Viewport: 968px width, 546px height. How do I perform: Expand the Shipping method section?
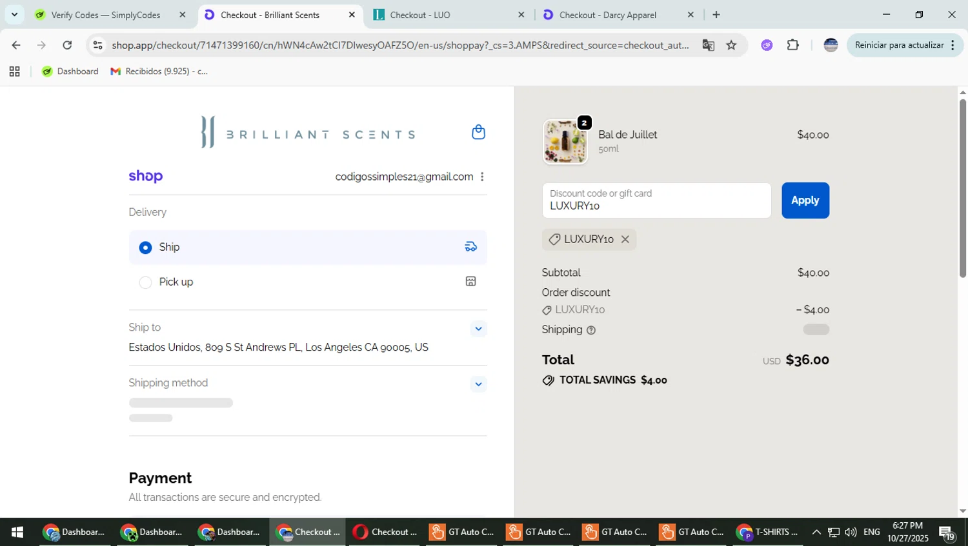click(x=478, y=384)
